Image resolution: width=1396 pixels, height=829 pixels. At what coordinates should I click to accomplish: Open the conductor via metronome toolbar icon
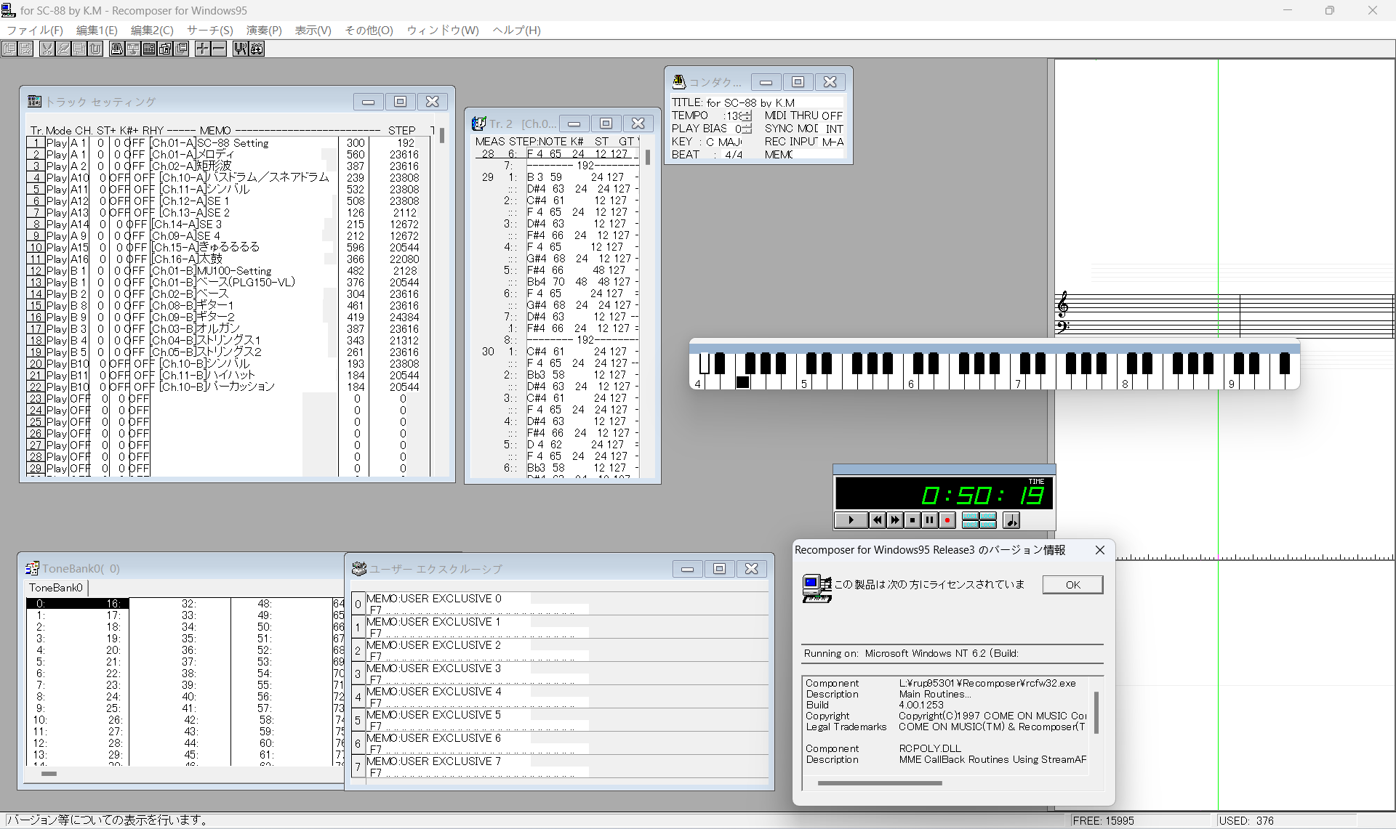117,49
